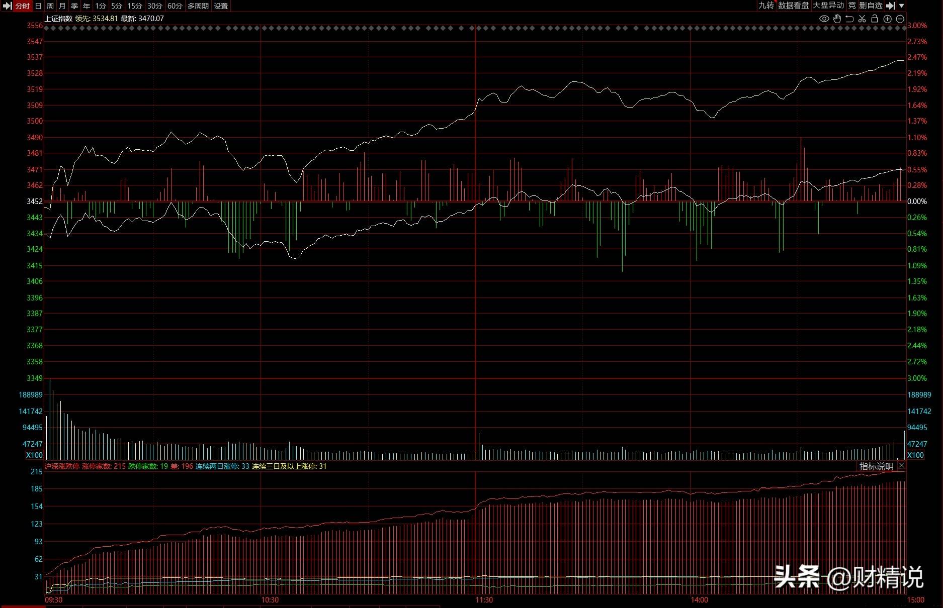Image resolution: width=943 pixels, height=608 pixels.
Task: Click the 2.47% right axis label
Action: click(917, 57)
